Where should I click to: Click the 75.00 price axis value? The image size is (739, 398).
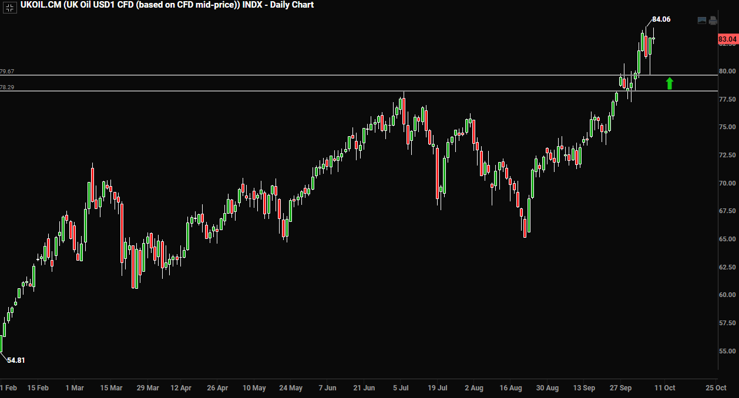point(727,127)
